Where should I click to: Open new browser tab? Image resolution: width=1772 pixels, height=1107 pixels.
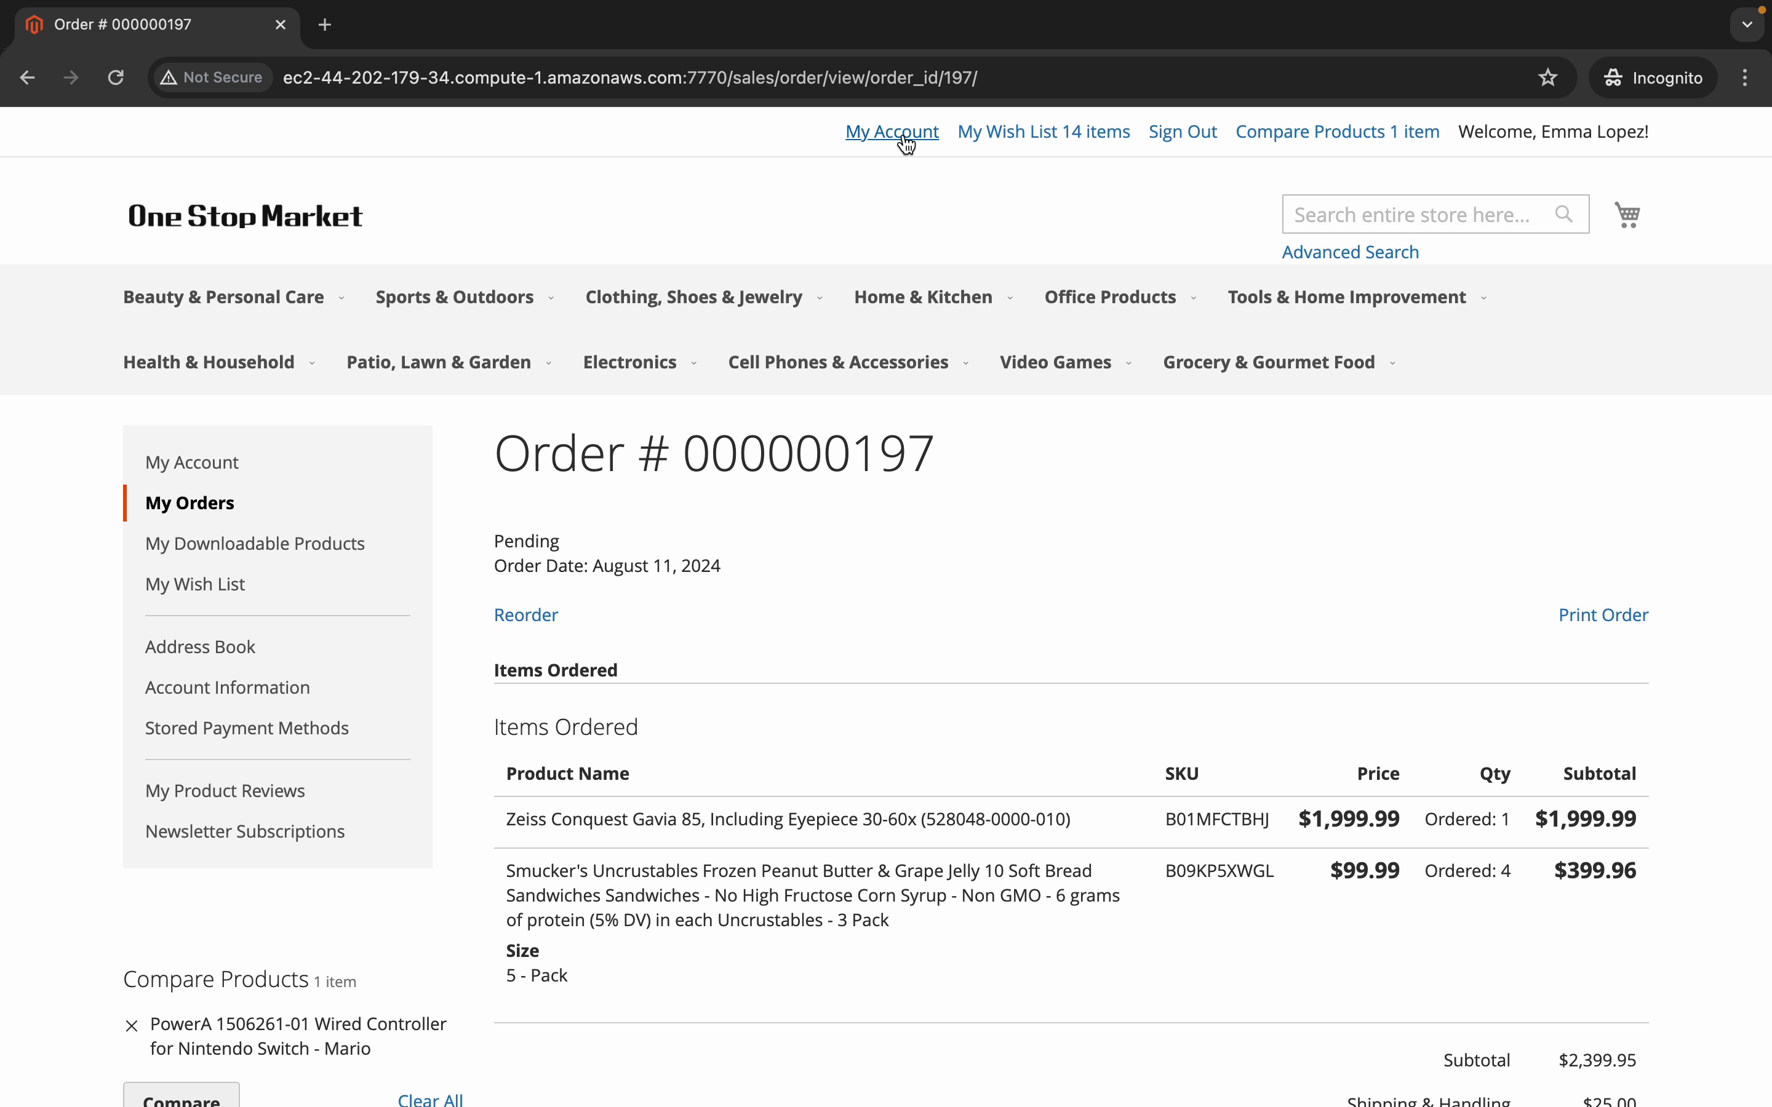tap(325, 25)
